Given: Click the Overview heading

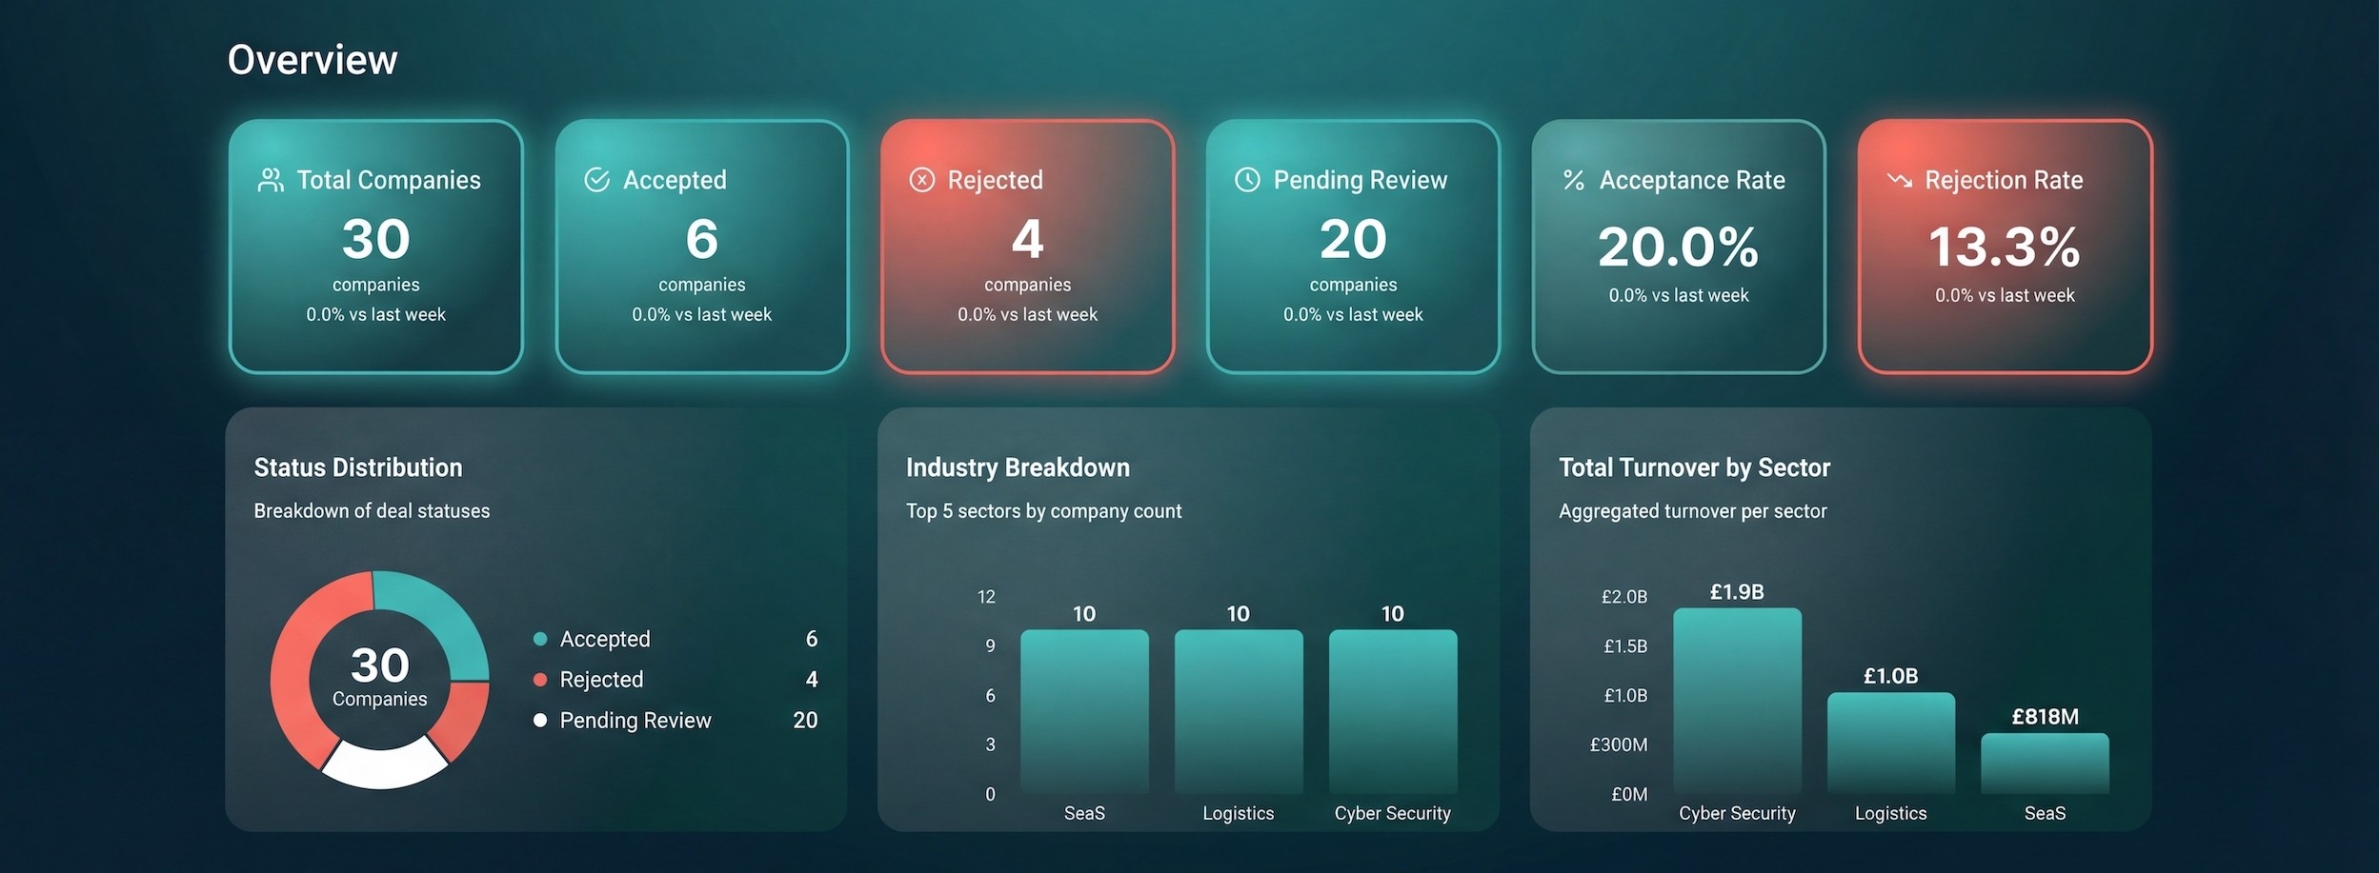Looking at the screenshot, I should coord(312,59).
